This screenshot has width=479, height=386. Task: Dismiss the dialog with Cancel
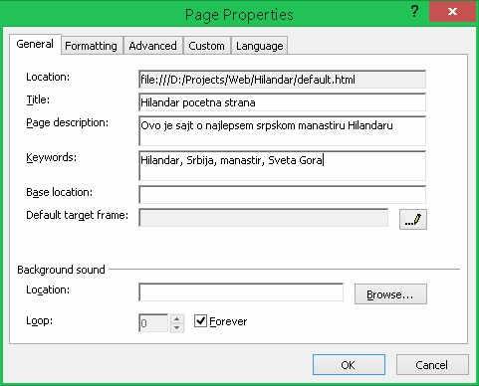pyautogui.click(x=432, y=365)
